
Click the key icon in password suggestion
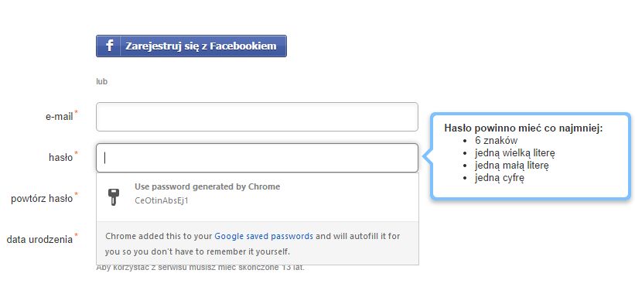coord(113,197)
